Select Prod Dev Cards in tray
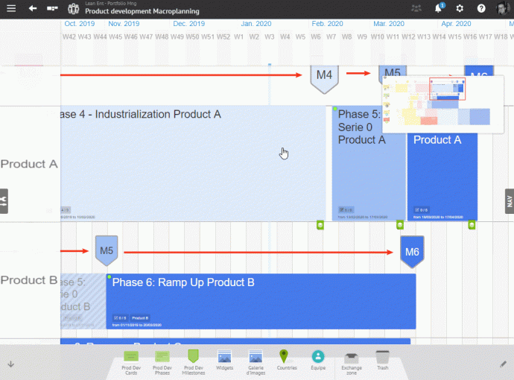Screen dimensions: 514x380 [131, 363]
